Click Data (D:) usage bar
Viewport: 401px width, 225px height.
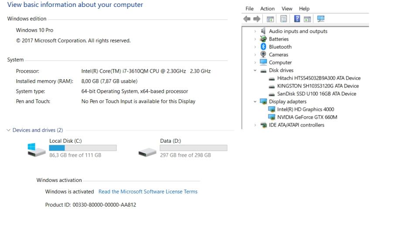[194, 148]
